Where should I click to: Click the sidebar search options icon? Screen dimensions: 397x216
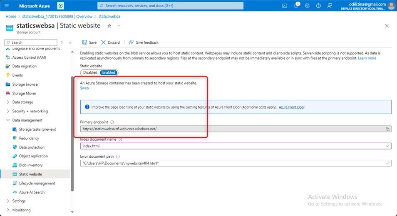tap(62, 42)
